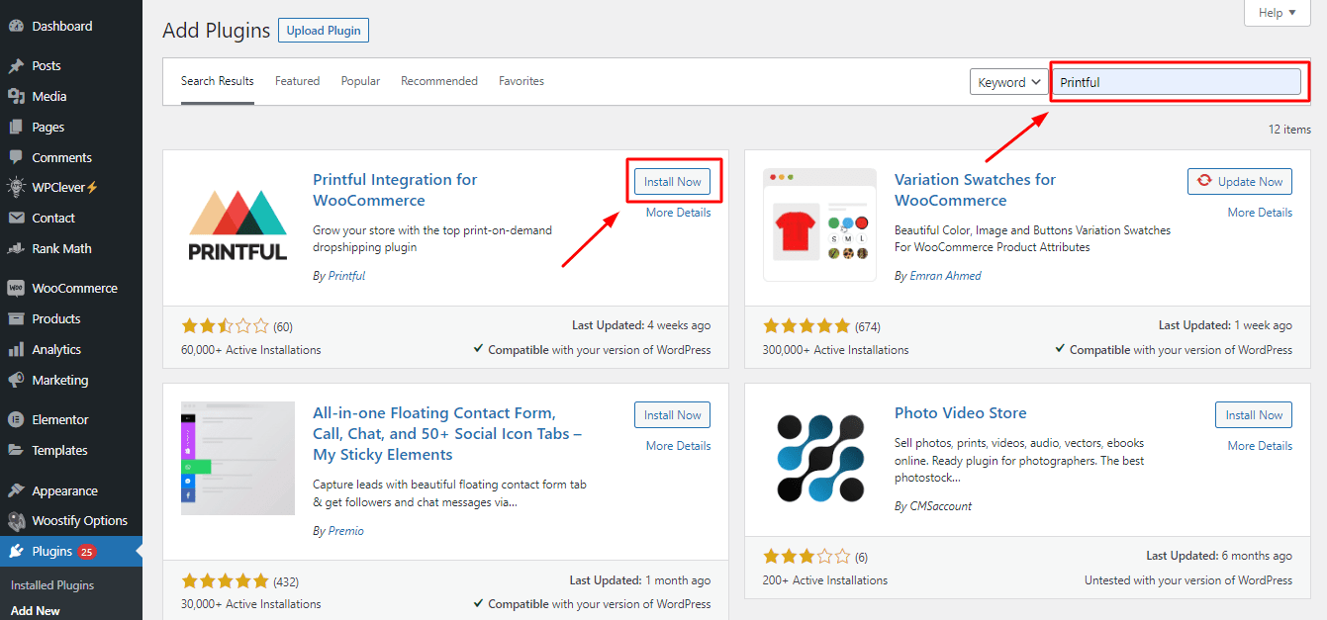Click the Templates folder icon
Viewport: 1327px width, 620px height.
point(16,450)
